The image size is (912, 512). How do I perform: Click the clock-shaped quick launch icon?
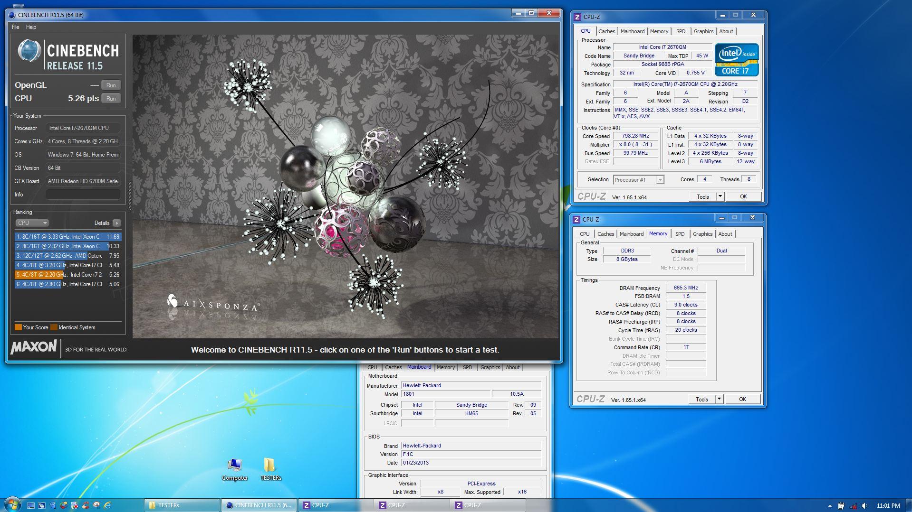coord(96,506)
